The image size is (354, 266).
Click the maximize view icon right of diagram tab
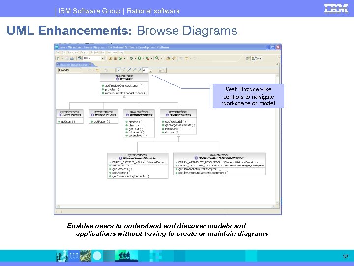[x=277, y=64]
